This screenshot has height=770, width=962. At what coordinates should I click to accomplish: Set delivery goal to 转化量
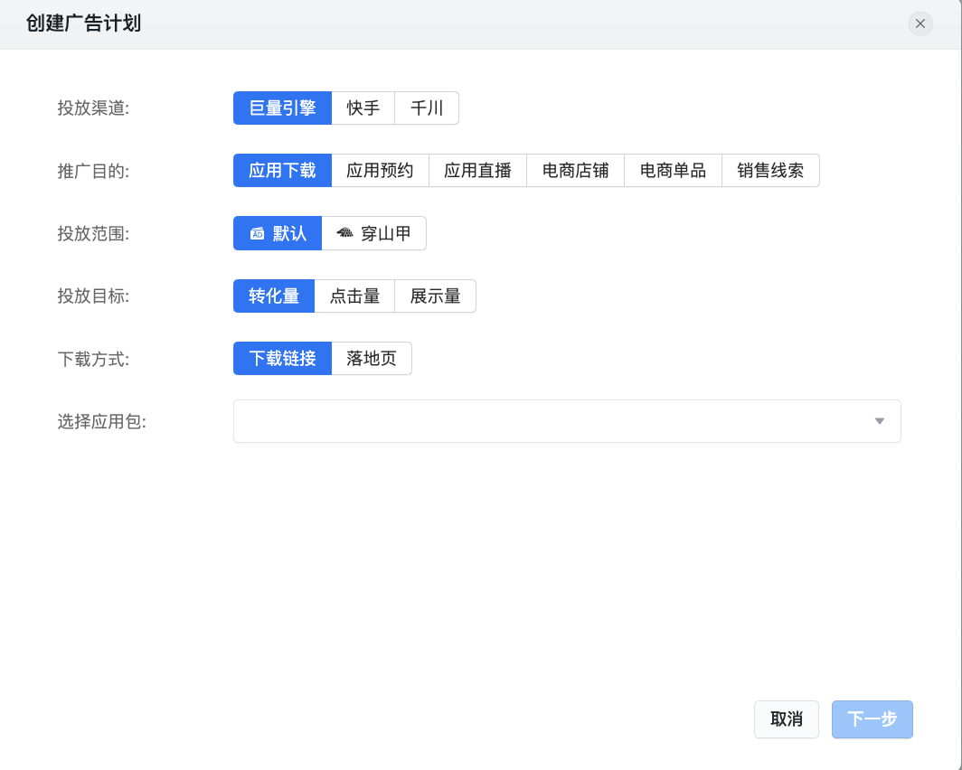point(274,296)
